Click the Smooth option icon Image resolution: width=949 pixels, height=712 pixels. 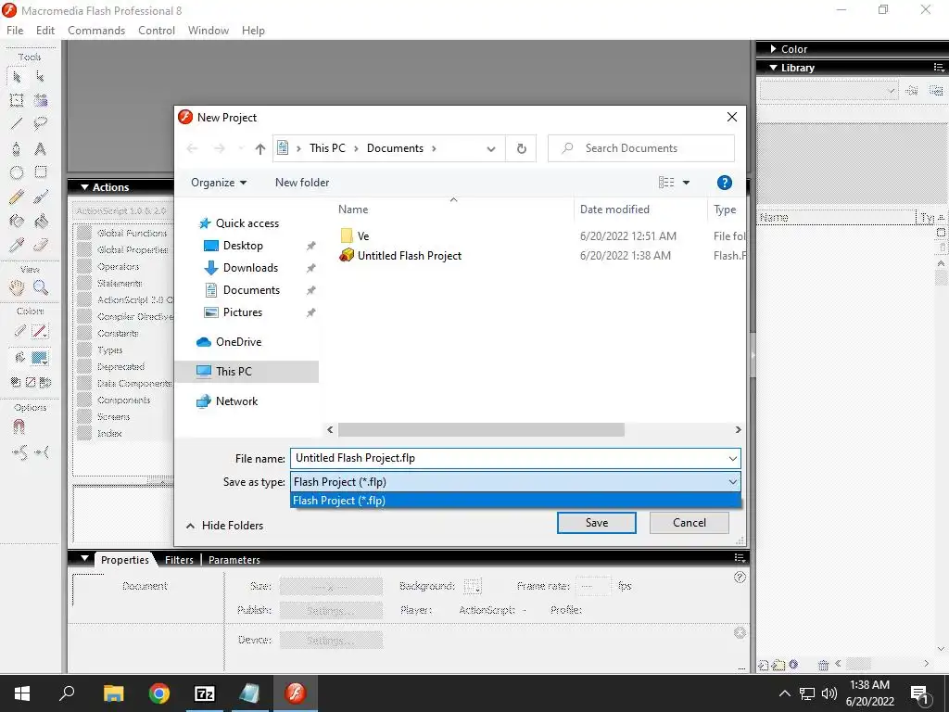(x=20, y=451)
